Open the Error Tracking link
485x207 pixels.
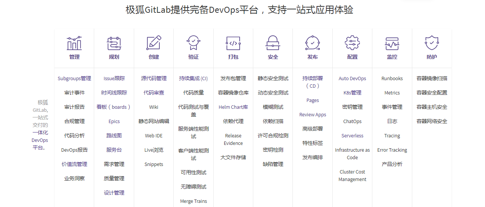(392, 150)
